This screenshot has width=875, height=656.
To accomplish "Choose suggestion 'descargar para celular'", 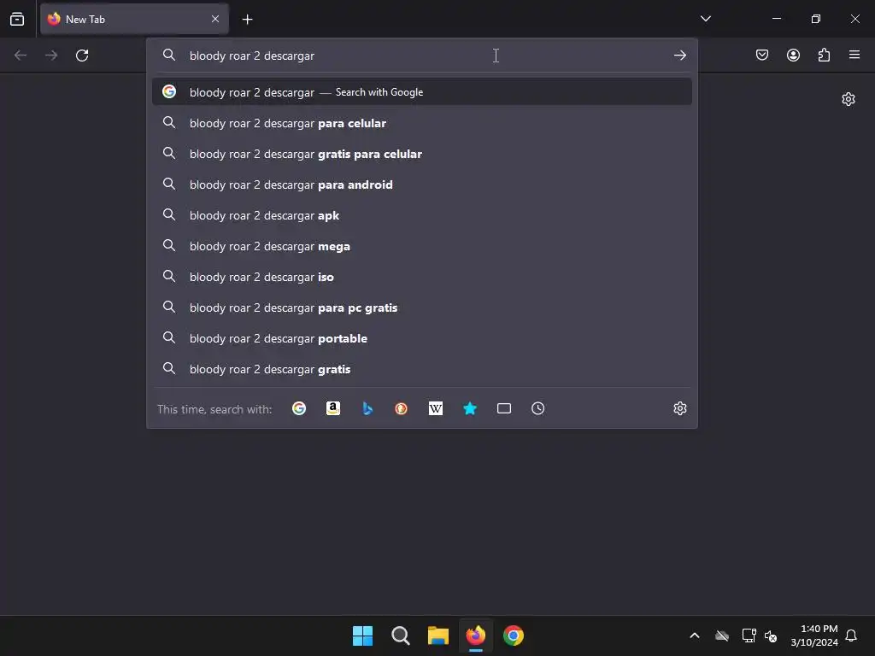I will click(422, 123).
